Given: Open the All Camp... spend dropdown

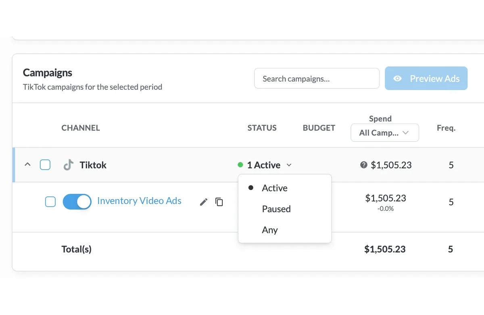Looking at the screenshot, I should 385,132.
